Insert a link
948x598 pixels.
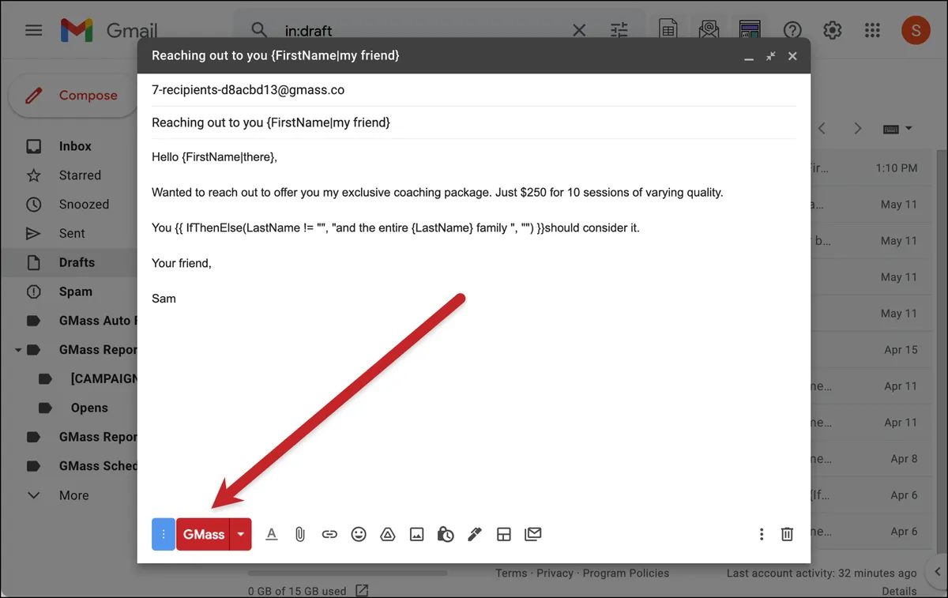[329, 535]
